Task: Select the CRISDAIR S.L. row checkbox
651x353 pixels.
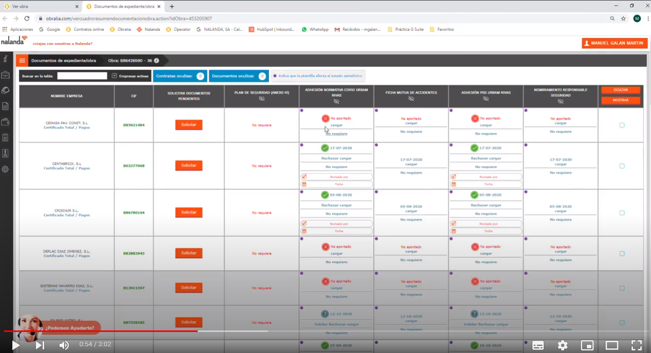Action: pos(622,213)
